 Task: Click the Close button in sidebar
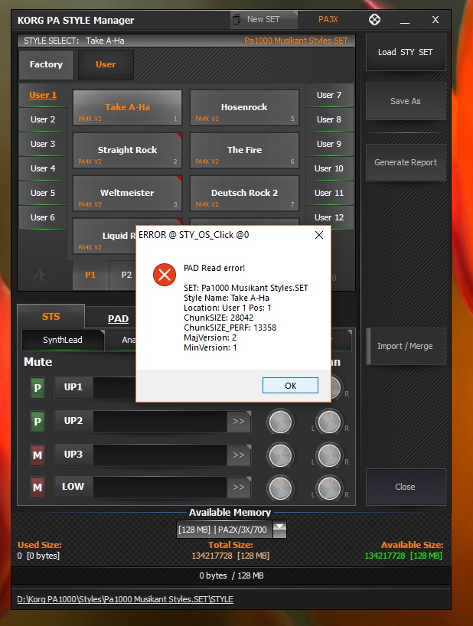[406, 487]
